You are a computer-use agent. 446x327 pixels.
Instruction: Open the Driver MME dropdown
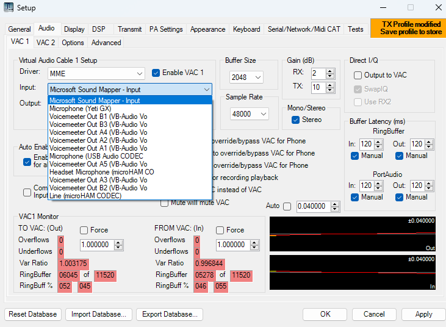[96, 74]
